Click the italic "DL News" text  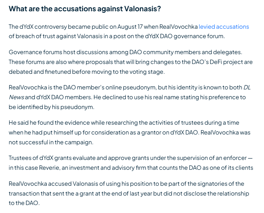130,92
